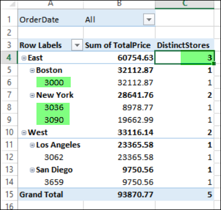Viewport: 221px width, 210px height.
Task: Click the San Diego row label
Action: pyautogui.click(x=54, y=170)
